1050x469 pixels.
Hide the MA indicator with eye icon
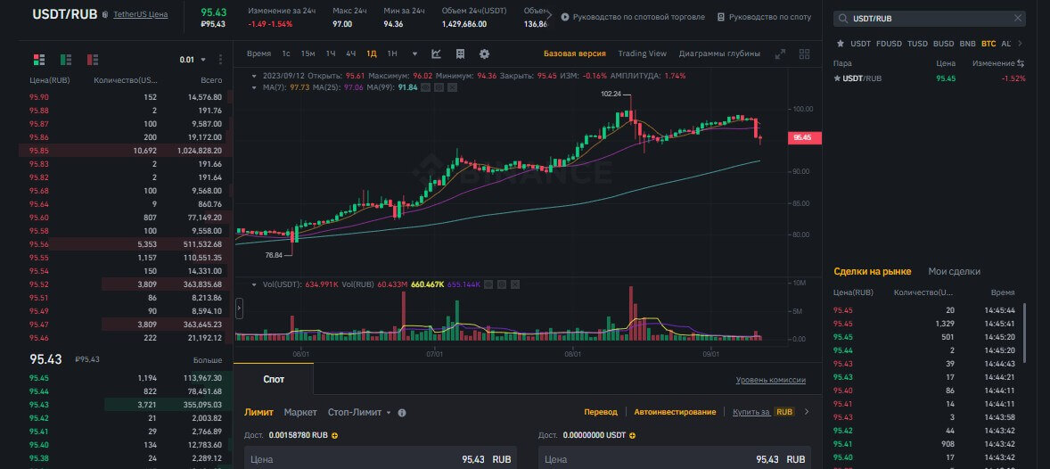click(x=426, y=87)
